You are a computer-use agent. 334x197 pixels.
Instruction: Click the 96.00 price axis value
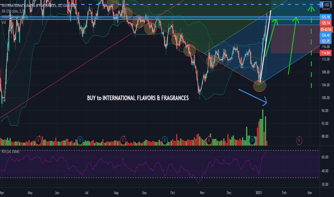click(325, 111)
